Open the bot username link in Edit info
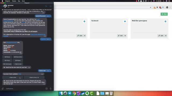 tap(12, 42)
